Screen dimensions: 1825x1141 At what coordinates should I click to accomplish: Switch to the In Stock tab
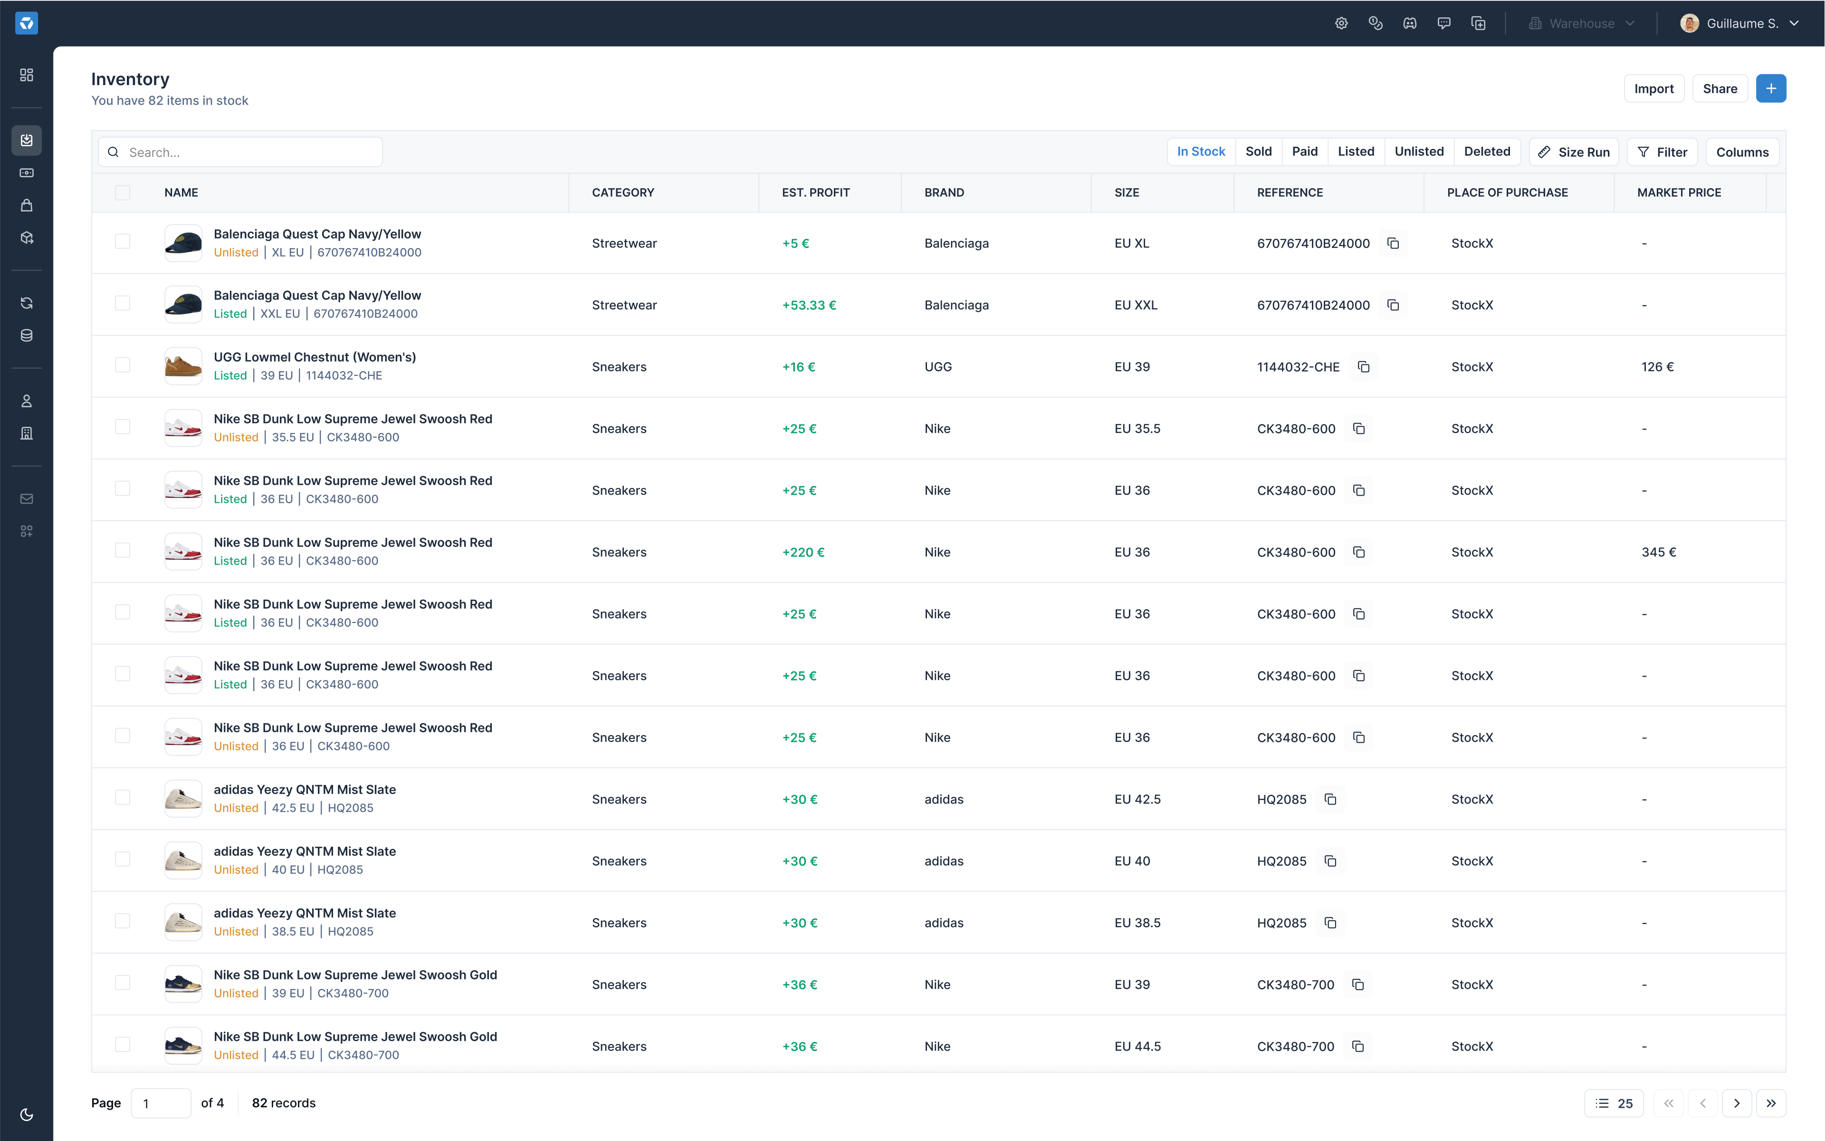coord(1201,152)
